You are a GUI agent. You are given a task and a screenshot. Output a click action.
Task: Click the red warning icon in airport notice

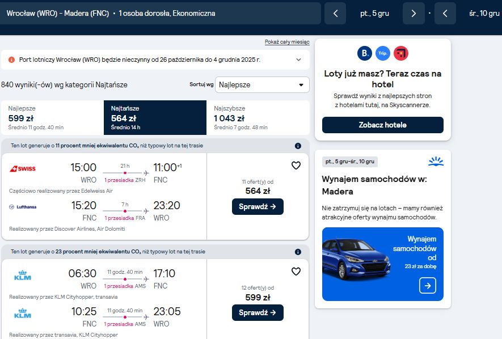[x=11, y=60]
